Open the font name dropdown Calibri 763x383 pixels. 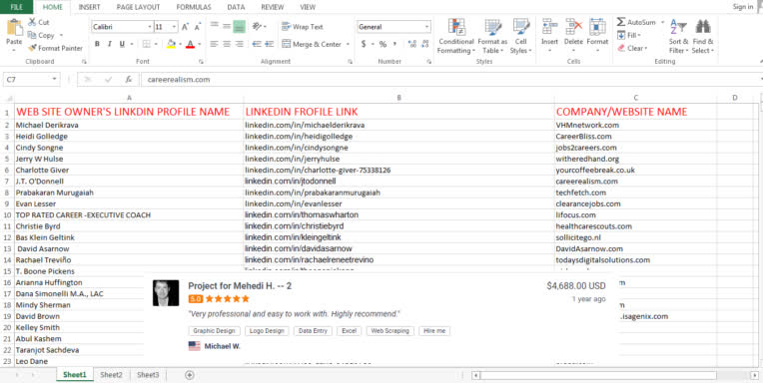150,27
